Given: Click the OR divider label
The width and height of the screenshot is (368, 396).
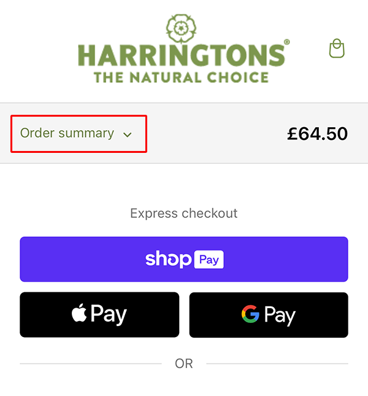Looking at the screenshot, I should (x=184, y=363).
